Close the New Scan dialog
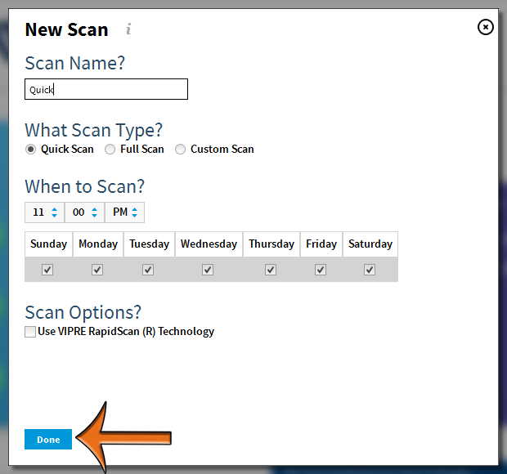 click(x=485, y=27)
